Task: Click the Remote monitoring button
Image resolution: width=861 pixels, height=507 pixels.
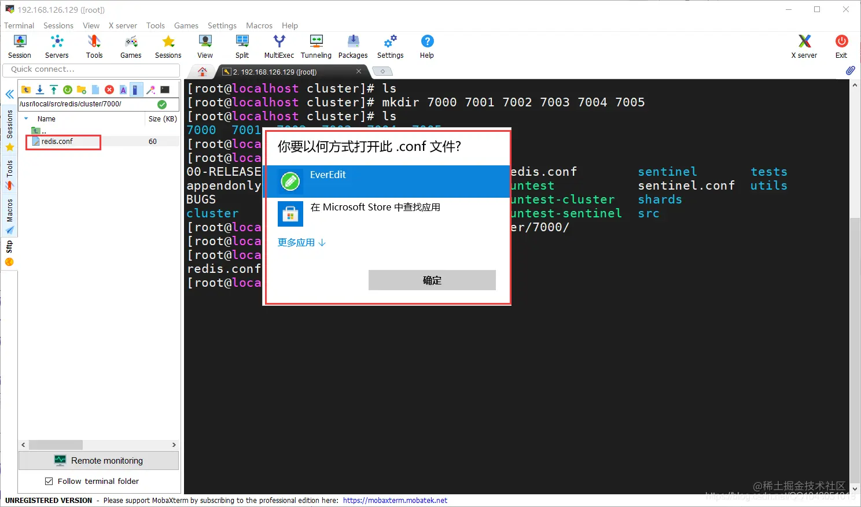Action: (x=98, y=461)
